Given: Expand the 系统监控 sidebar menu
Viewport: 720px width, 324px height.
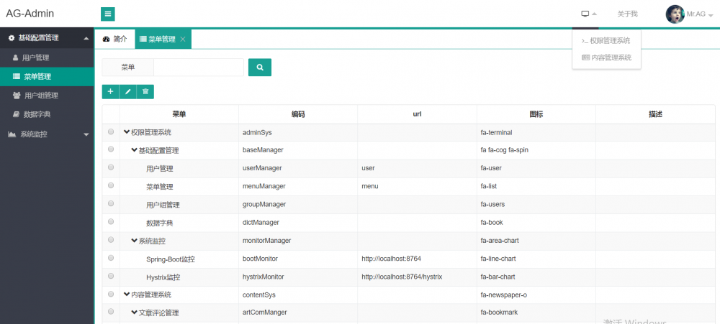Looking at the screenshot, I should [47, 134].
